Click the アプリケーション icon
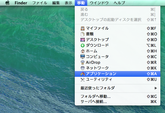This screenshot has height=113, width=165. click(83, 74)
